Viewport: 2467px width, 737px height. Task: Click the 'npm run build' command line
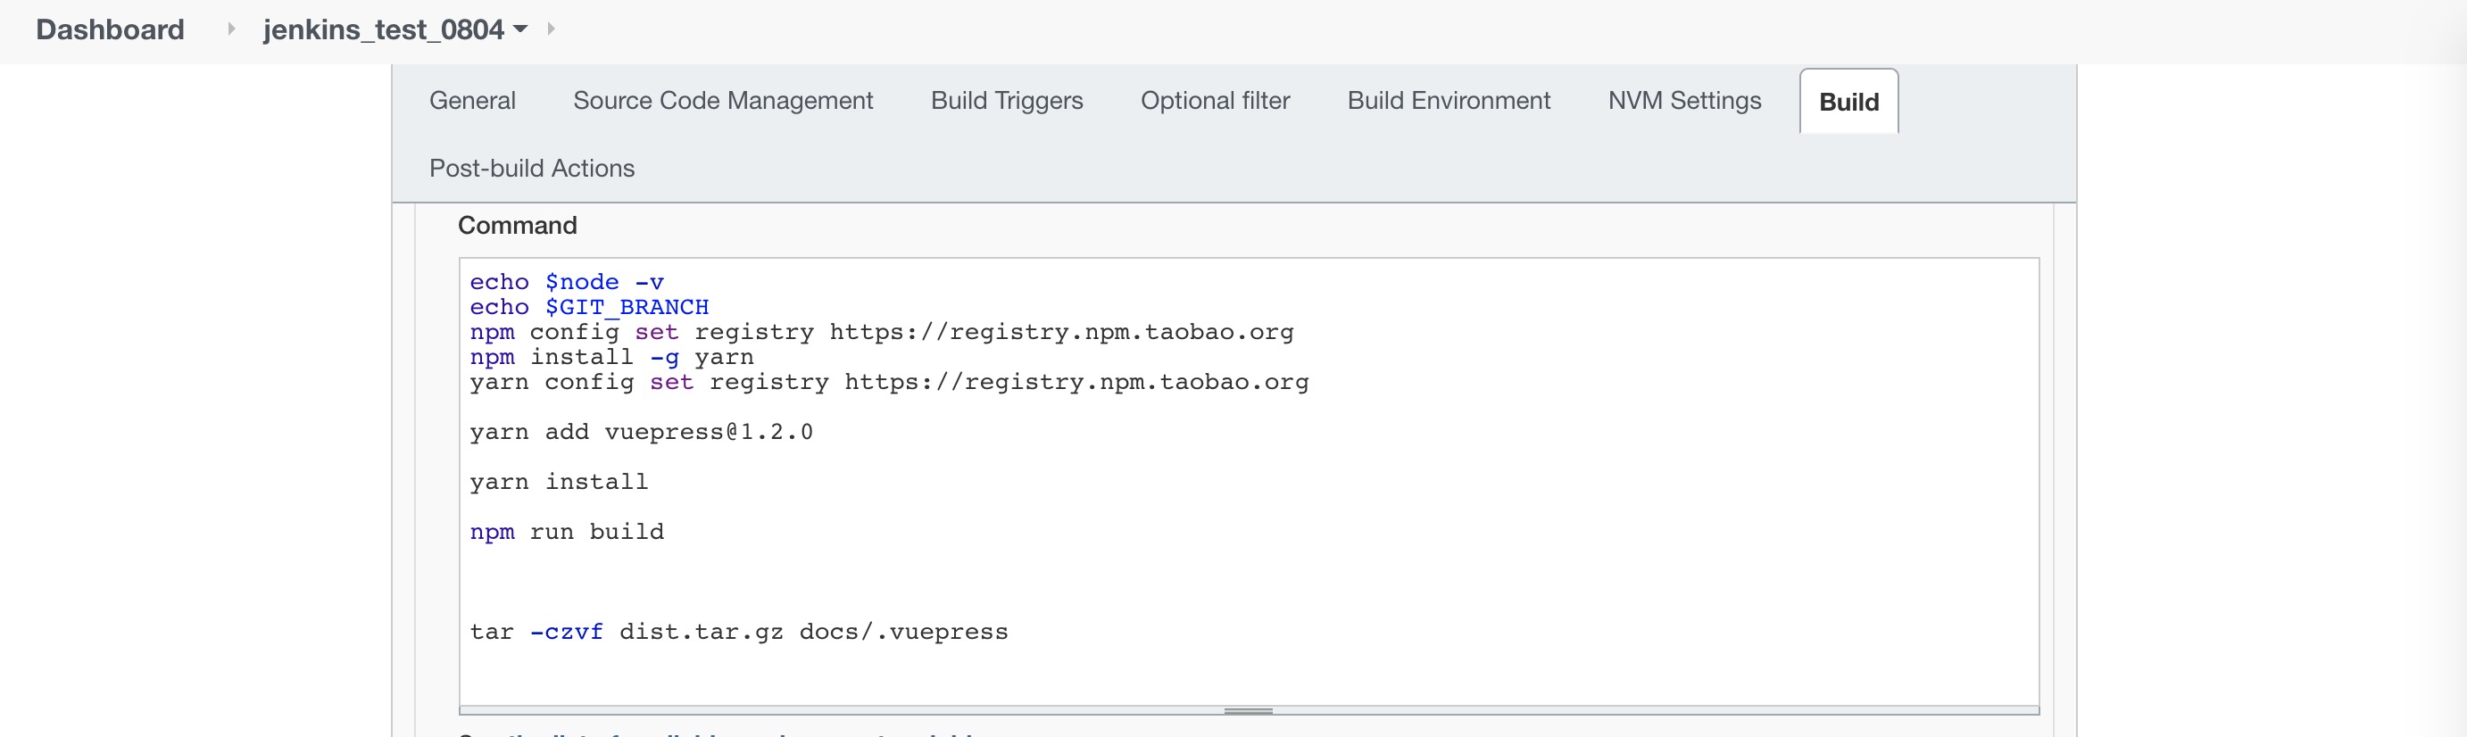(x=567, y=532)
